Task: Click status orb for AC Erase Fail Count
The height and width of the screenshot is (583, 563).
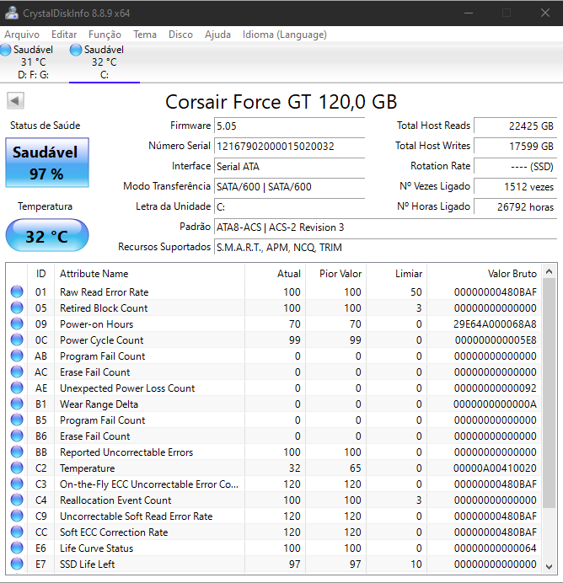Action: (17, 372)
